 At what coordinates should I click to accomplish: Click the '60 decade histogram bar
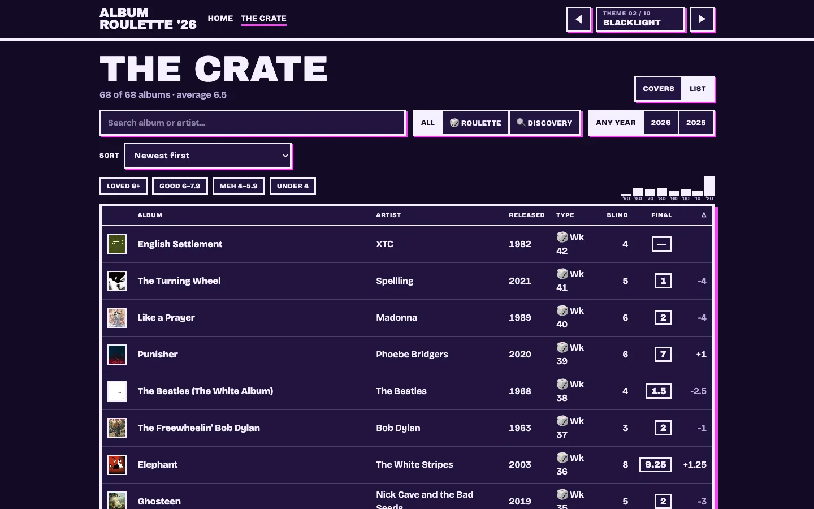pos(638,192)
